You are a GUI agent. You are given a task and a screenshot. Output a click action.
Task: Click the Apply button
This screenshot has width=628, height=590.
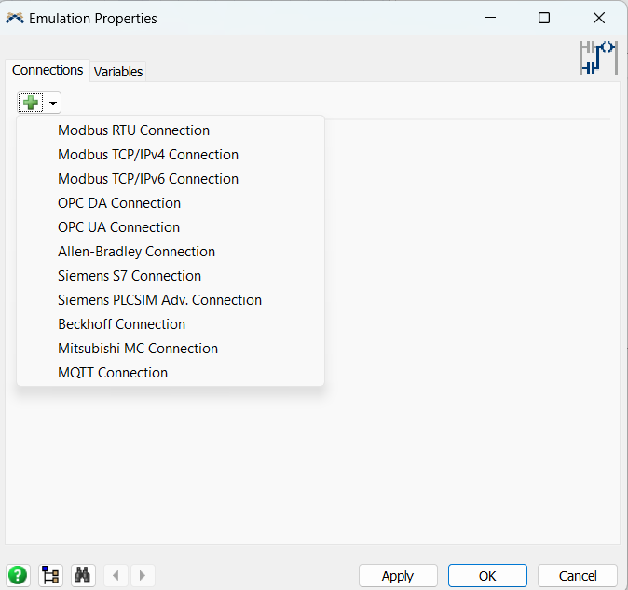[398, 576]
